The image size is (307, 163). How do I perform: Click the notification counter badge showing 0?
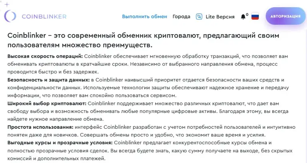point(247,14)
